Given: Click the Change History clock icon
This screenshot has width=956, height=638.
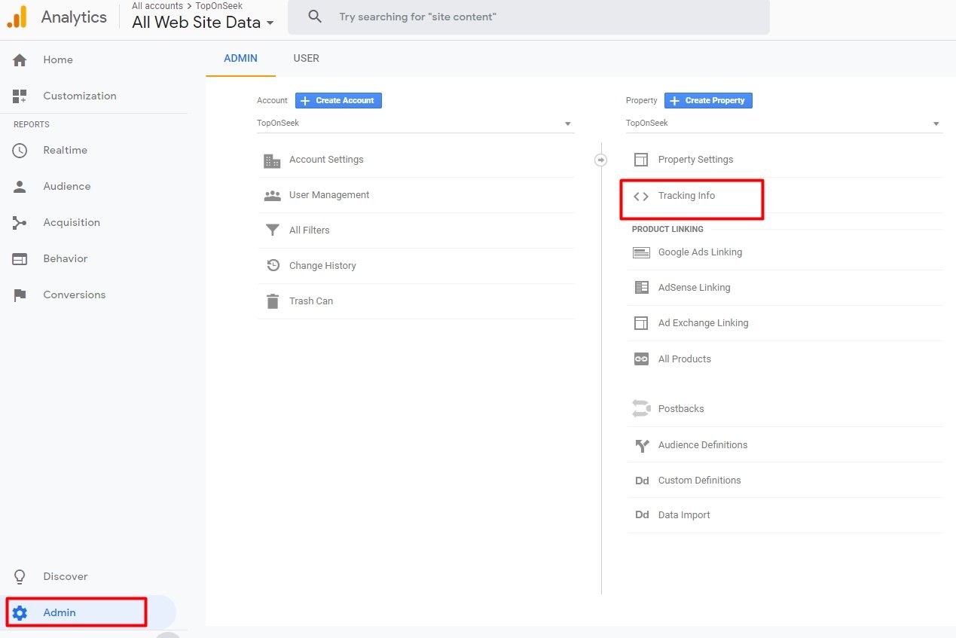Looking at the screenshot, I should (273, 266).
